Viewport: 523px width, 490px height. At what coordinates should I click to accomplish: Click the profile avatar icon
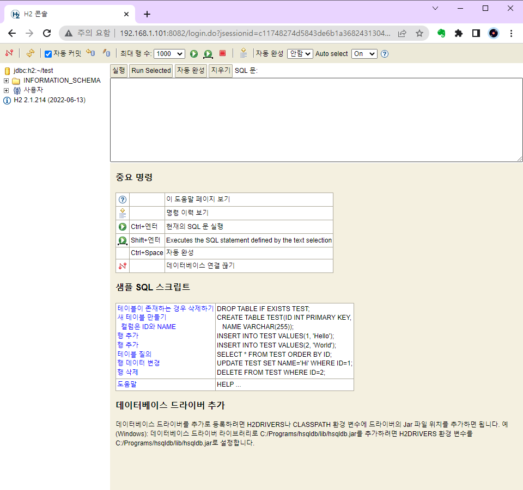click(494, 33)
